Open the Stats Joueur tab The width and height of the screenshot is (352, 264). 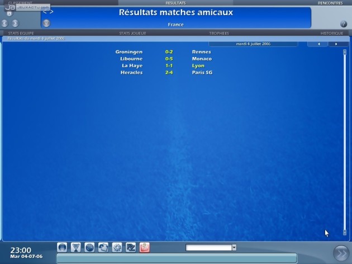133,34
